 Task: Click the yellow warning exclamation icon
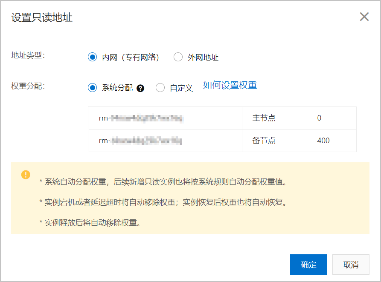point(26,175)
